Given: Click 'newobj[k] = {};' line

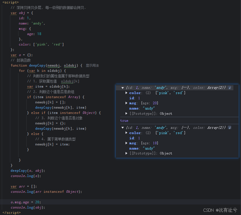Looking at the screenshot, I should point(50,124).
